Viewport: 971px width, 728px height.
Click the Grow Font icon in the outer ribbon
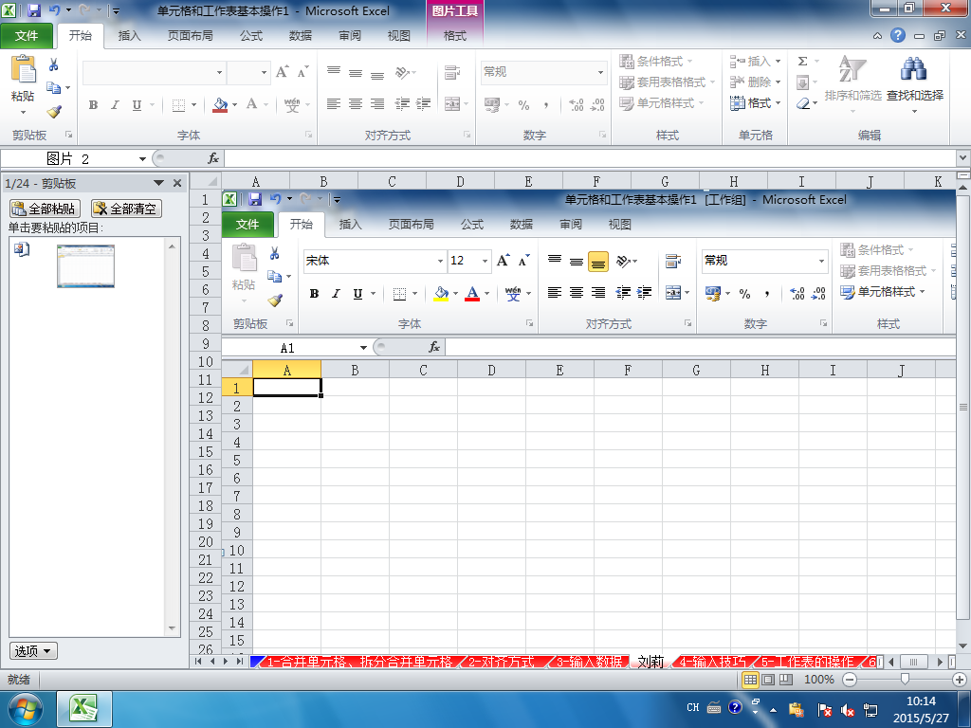tap(282, 72)
